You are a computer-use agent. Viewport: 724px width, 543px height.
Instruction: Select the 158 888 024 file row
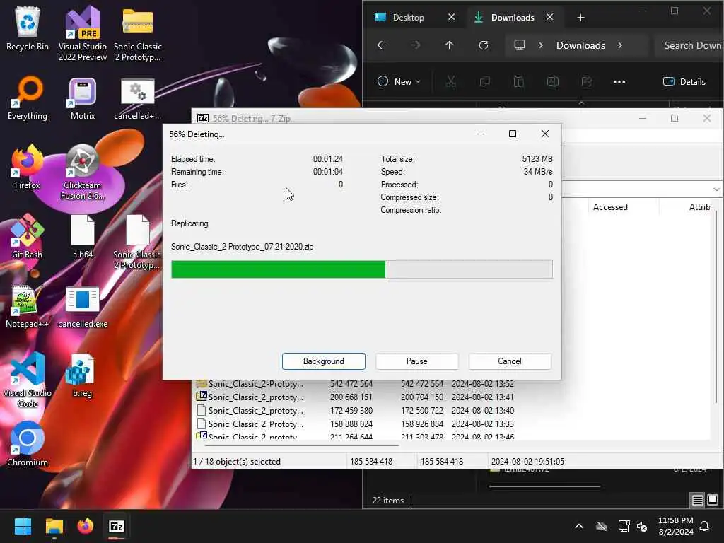(x=355, y=424)
